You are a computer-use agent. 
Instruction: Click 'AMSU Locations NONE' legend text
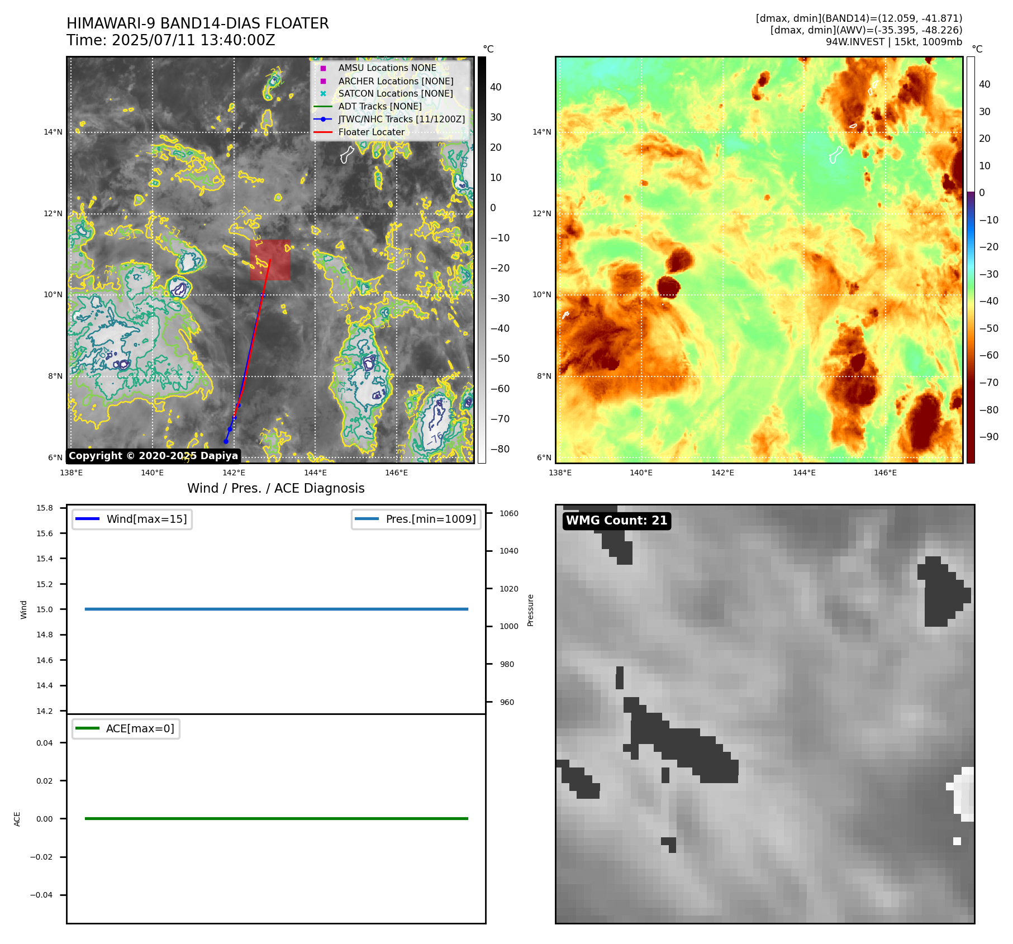coord(387,68)
